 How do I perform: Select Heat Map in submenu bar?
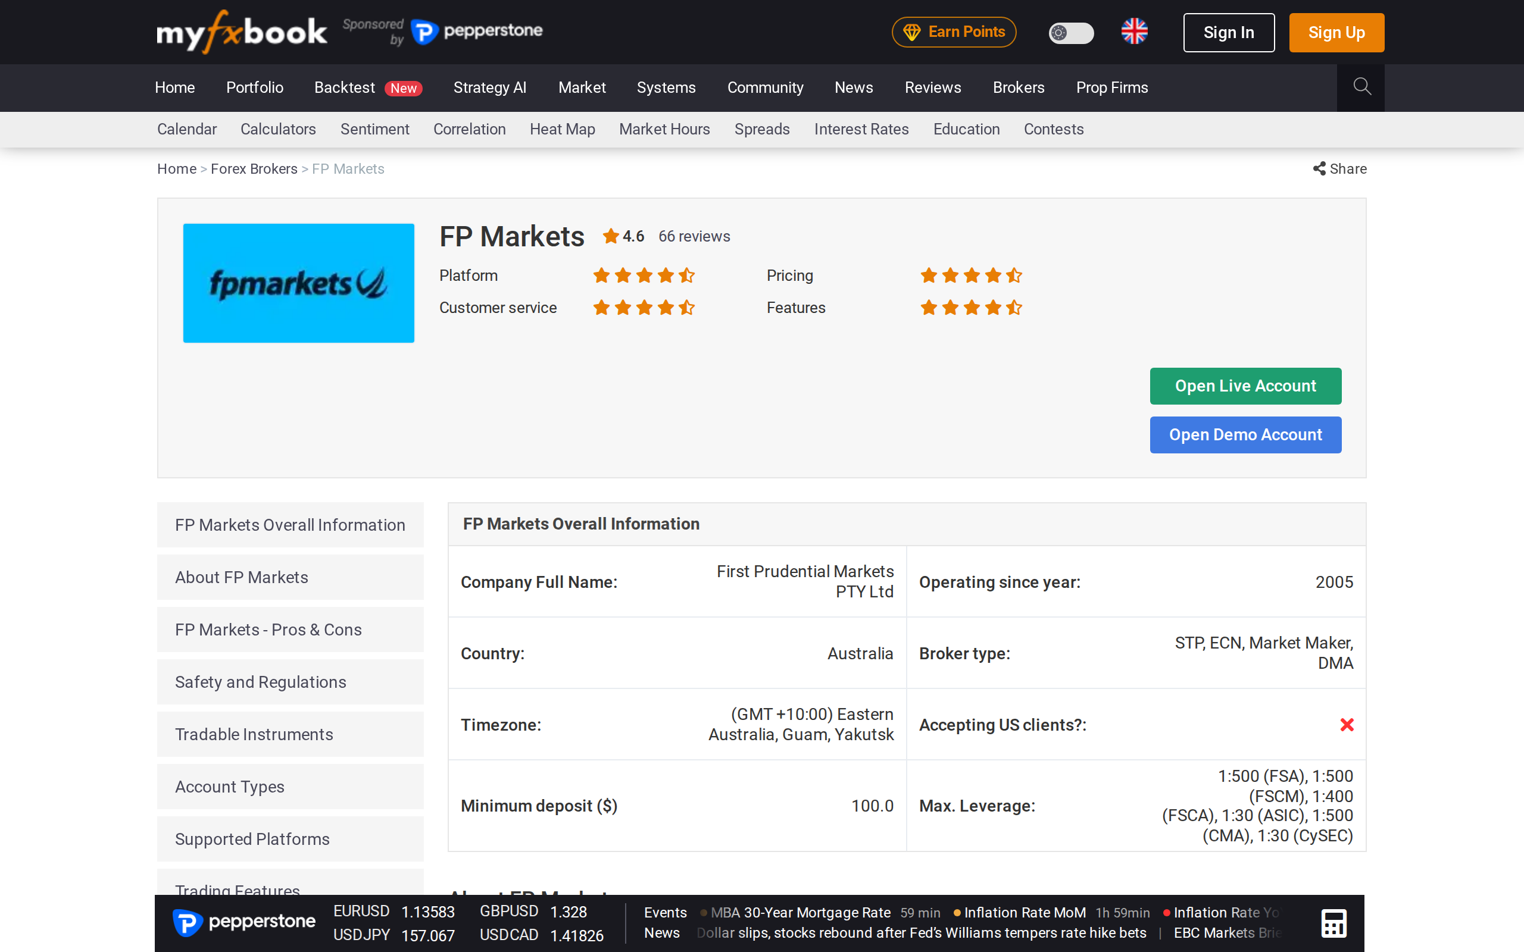(563, 129)
